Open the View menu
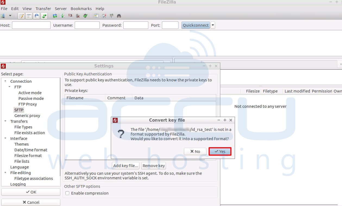The width and height of the screenshot is (342, 206). click(x=27, y=9)
